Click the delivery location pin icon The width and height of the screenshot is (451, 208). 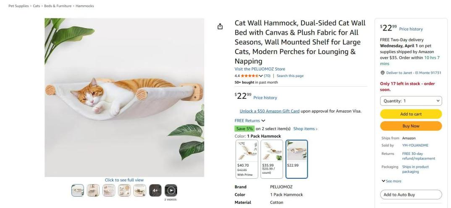tap(382, 73)
